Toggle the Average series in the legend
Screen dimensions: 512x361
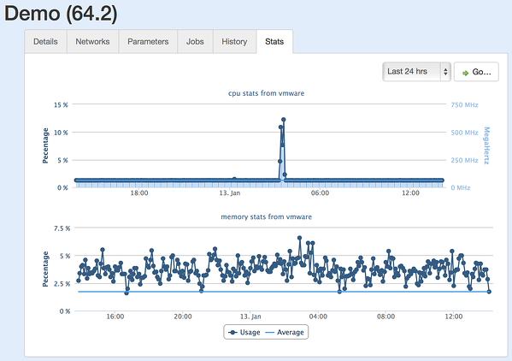point(285,332)
